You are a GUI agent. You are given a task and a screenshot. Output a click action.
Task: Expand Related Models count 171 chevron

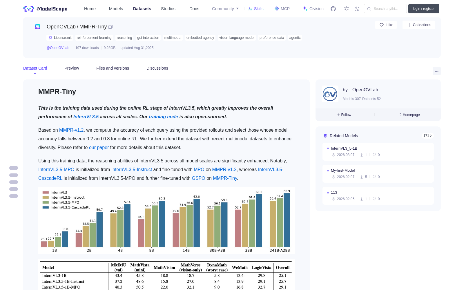click(x=427, y=136)
